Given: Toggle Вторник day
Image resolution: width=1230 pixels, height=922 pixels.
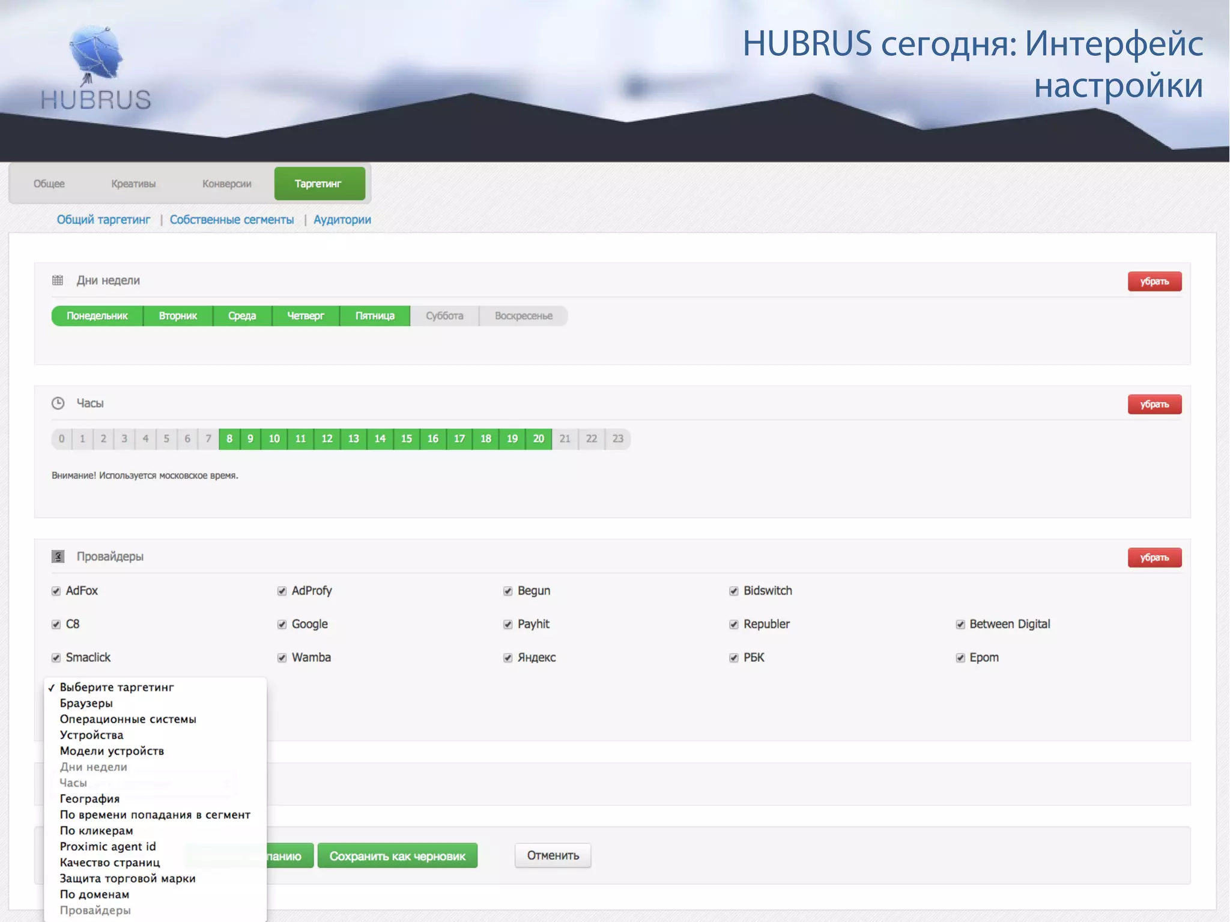Looking at the screenshot, I should 178,316.
